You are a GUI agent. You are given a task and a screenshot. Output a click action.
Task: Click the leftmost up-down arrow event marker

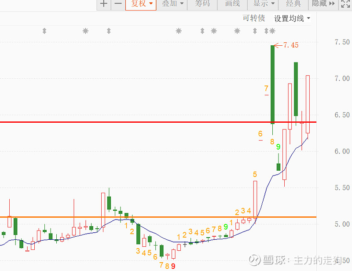coord(44,31)
